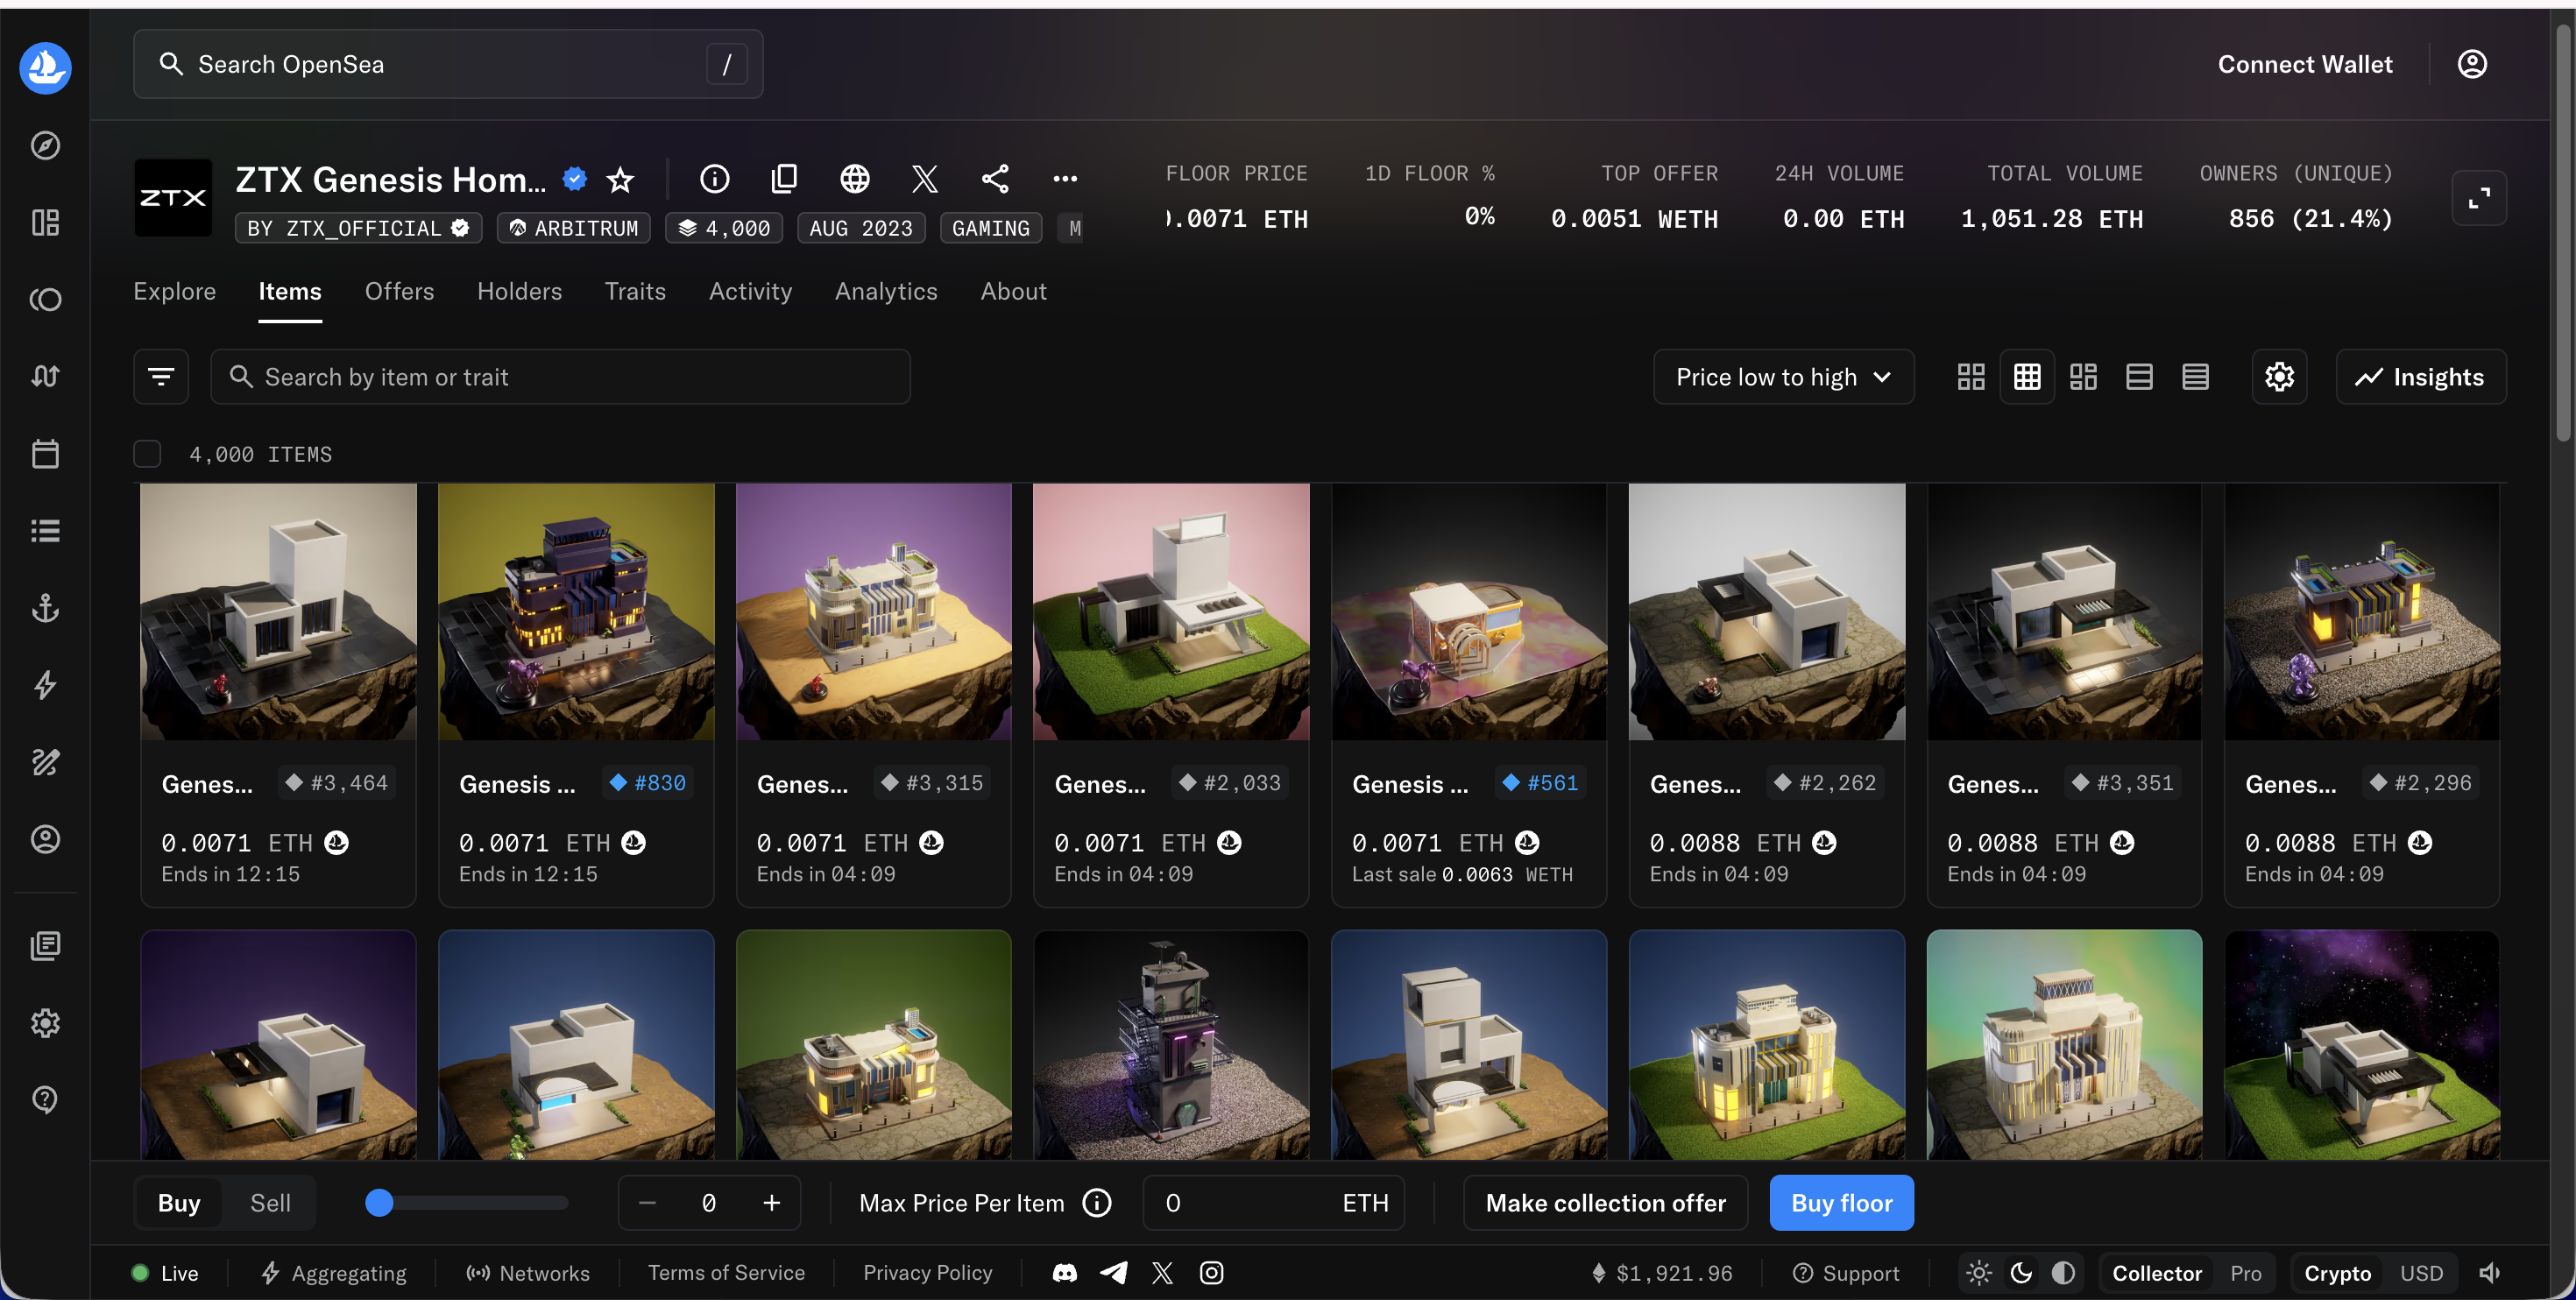This screenshot has width=2576, height=1300.
Task: Open the more options ellipsis menu
Action: pyautogui.click(x=1065, y=179)
